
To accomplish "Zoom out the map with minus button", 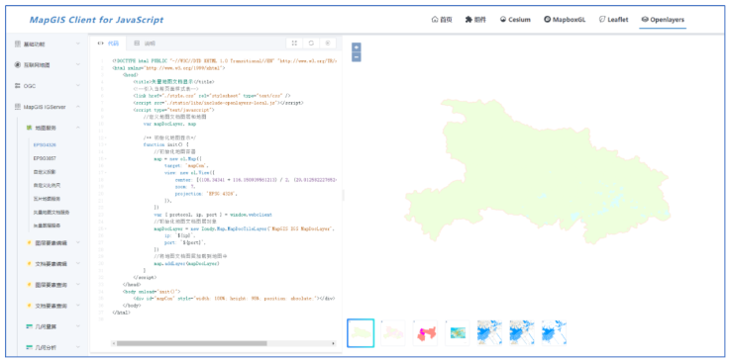I will (357, 57).
